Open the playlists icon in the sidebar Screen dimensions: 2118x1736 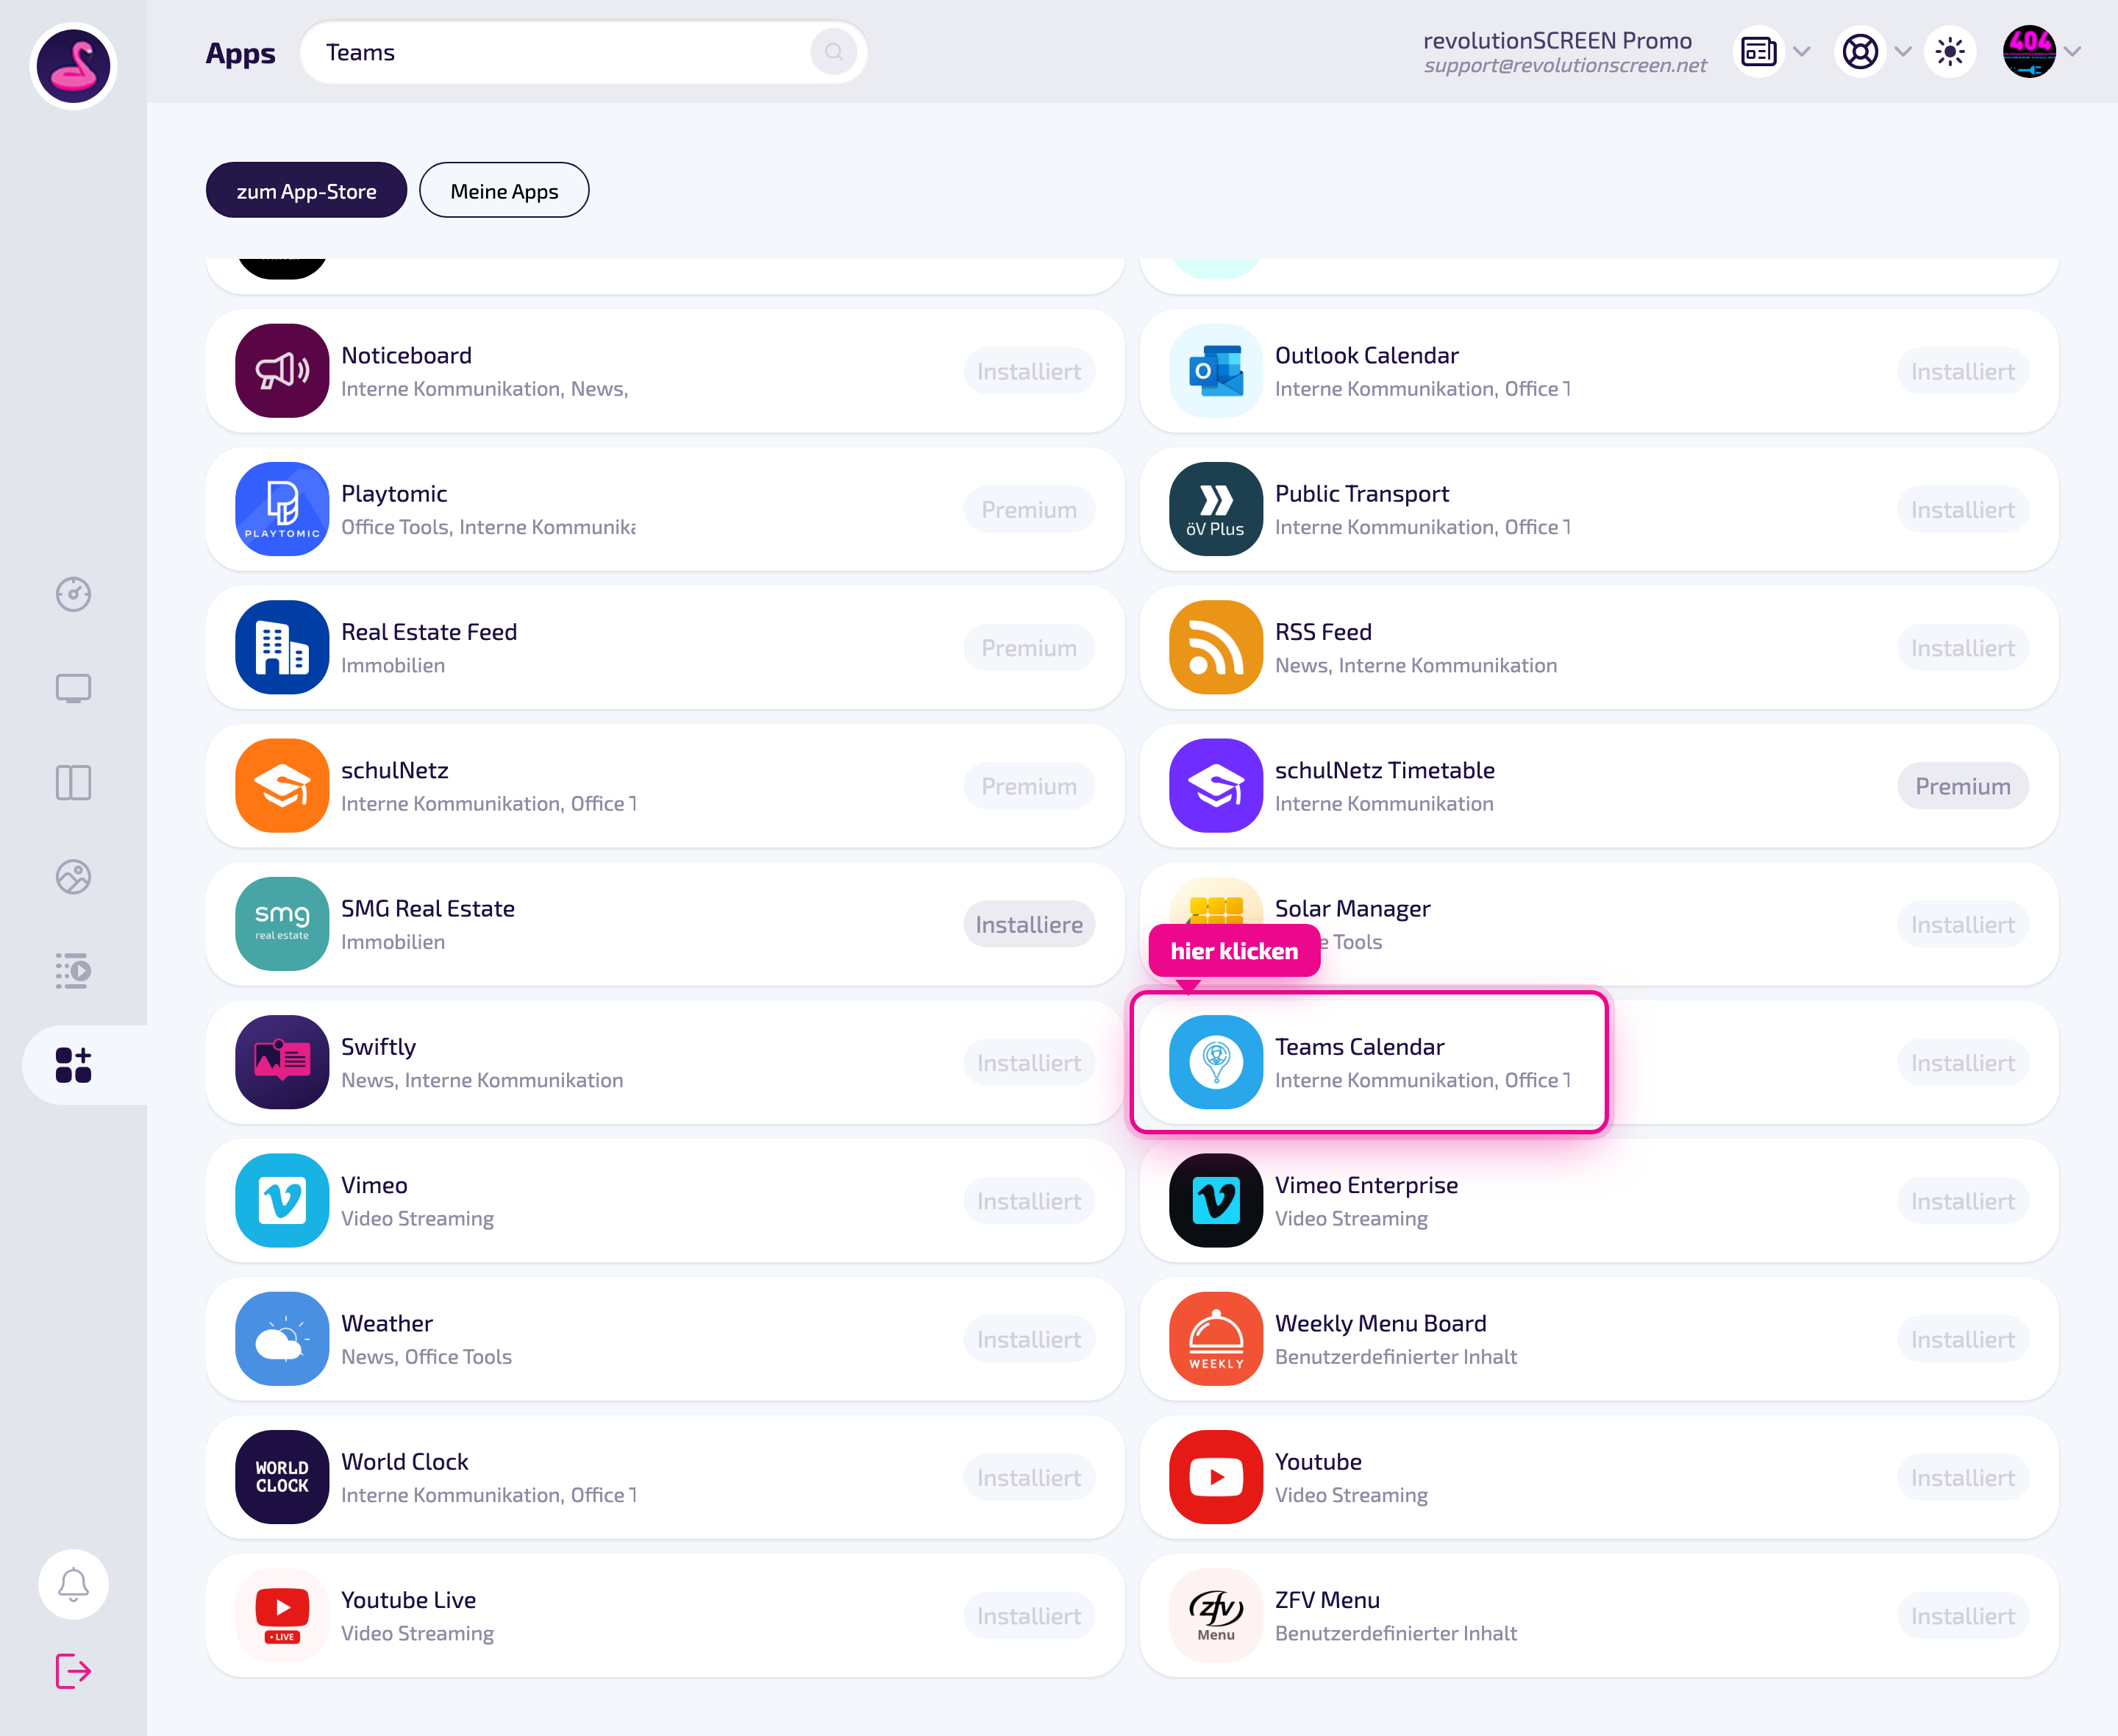(73, 971)
